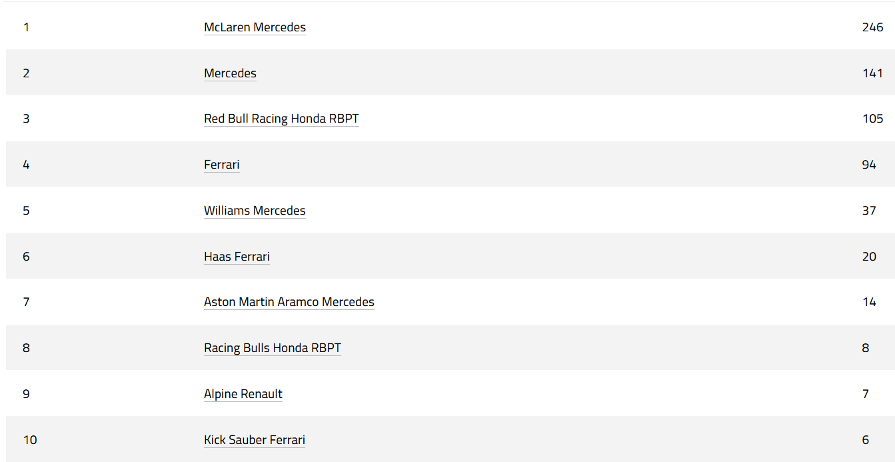
Task: Click position number 10 in the standings
Action: click(30, 440)
